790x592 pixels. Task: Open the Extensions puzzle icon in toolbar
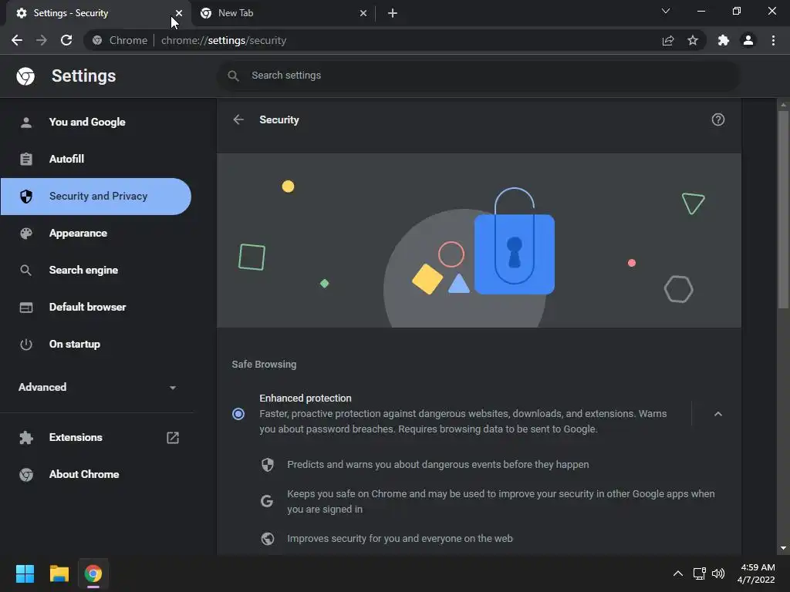pyautogui.click(x=724, y=40)
